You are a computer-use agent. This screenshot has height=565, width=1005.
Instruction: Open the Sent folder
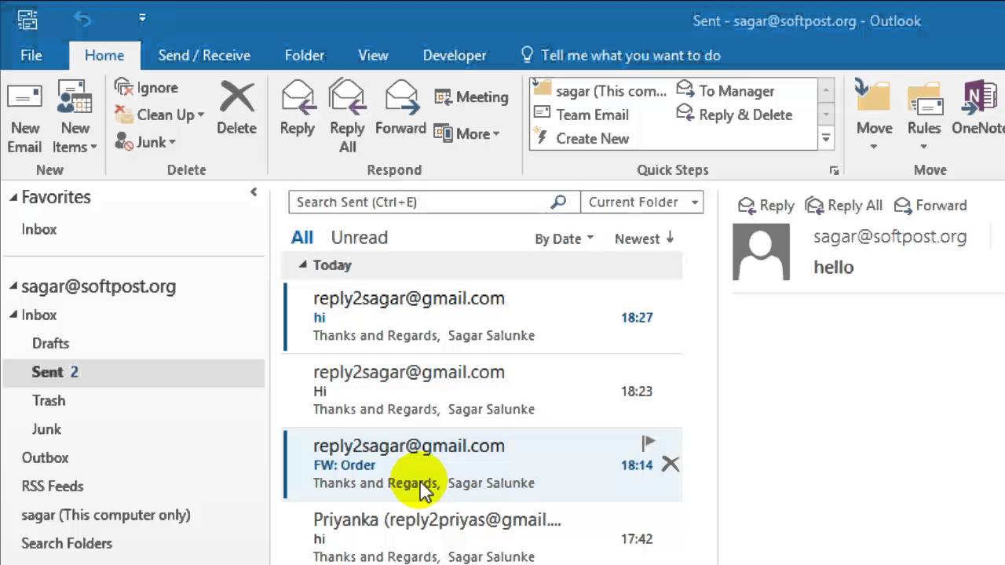(x=133, y=372)
